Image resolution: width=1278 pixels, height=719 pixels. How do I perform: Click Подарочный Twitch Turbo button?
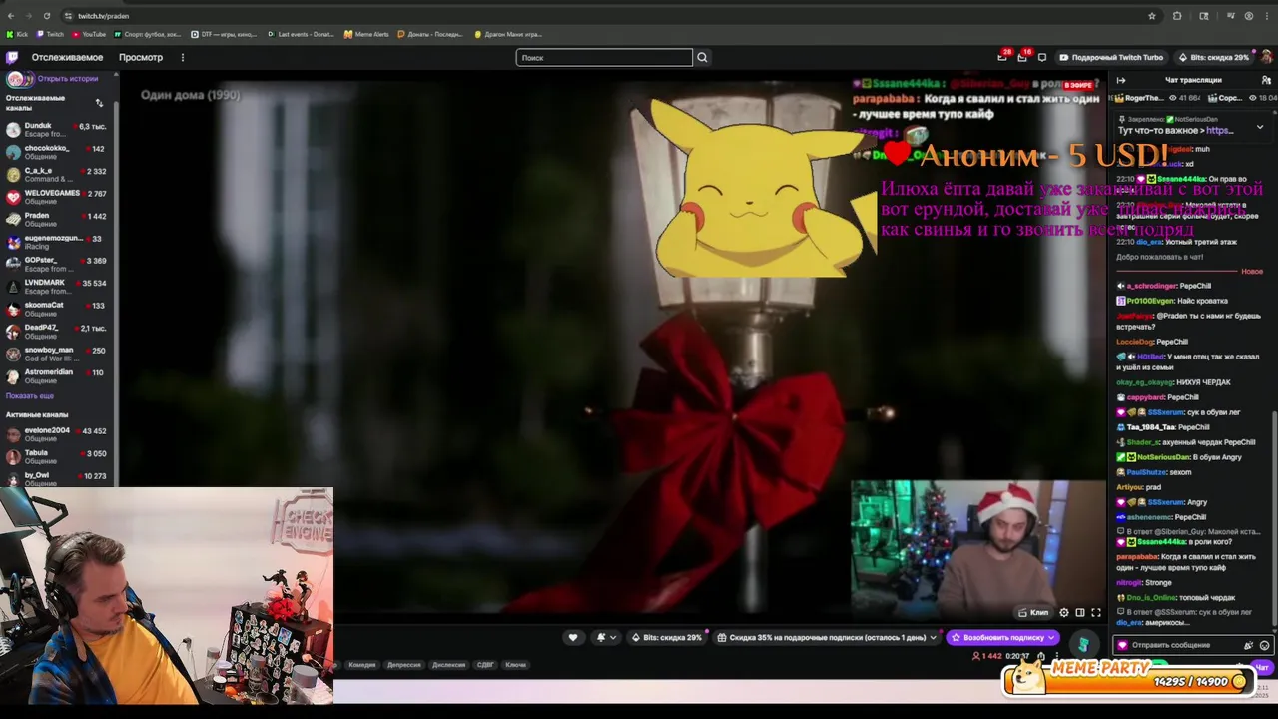[x=1111, y=57]
